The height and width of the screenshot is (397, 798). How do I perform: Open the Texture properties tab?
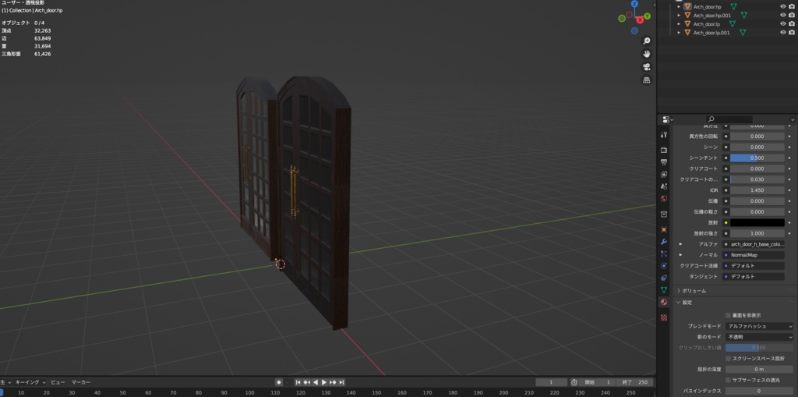click(664, 317)
